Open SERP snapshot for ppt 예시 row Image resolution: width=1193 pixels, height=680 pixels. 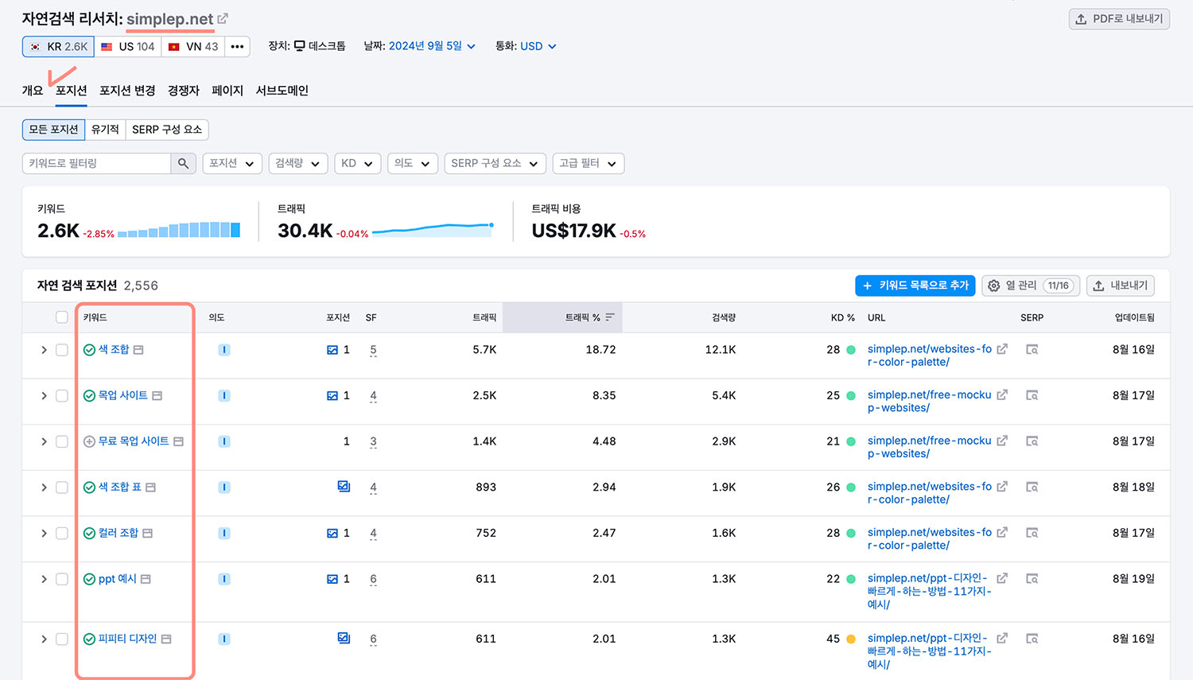tap(1032, 579)
